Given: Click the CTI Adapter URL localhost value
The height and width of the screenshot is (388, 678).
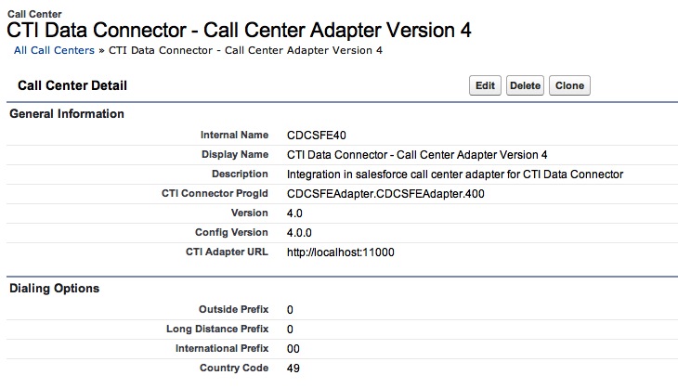Looking at the screenshot, I should point(341,252).
